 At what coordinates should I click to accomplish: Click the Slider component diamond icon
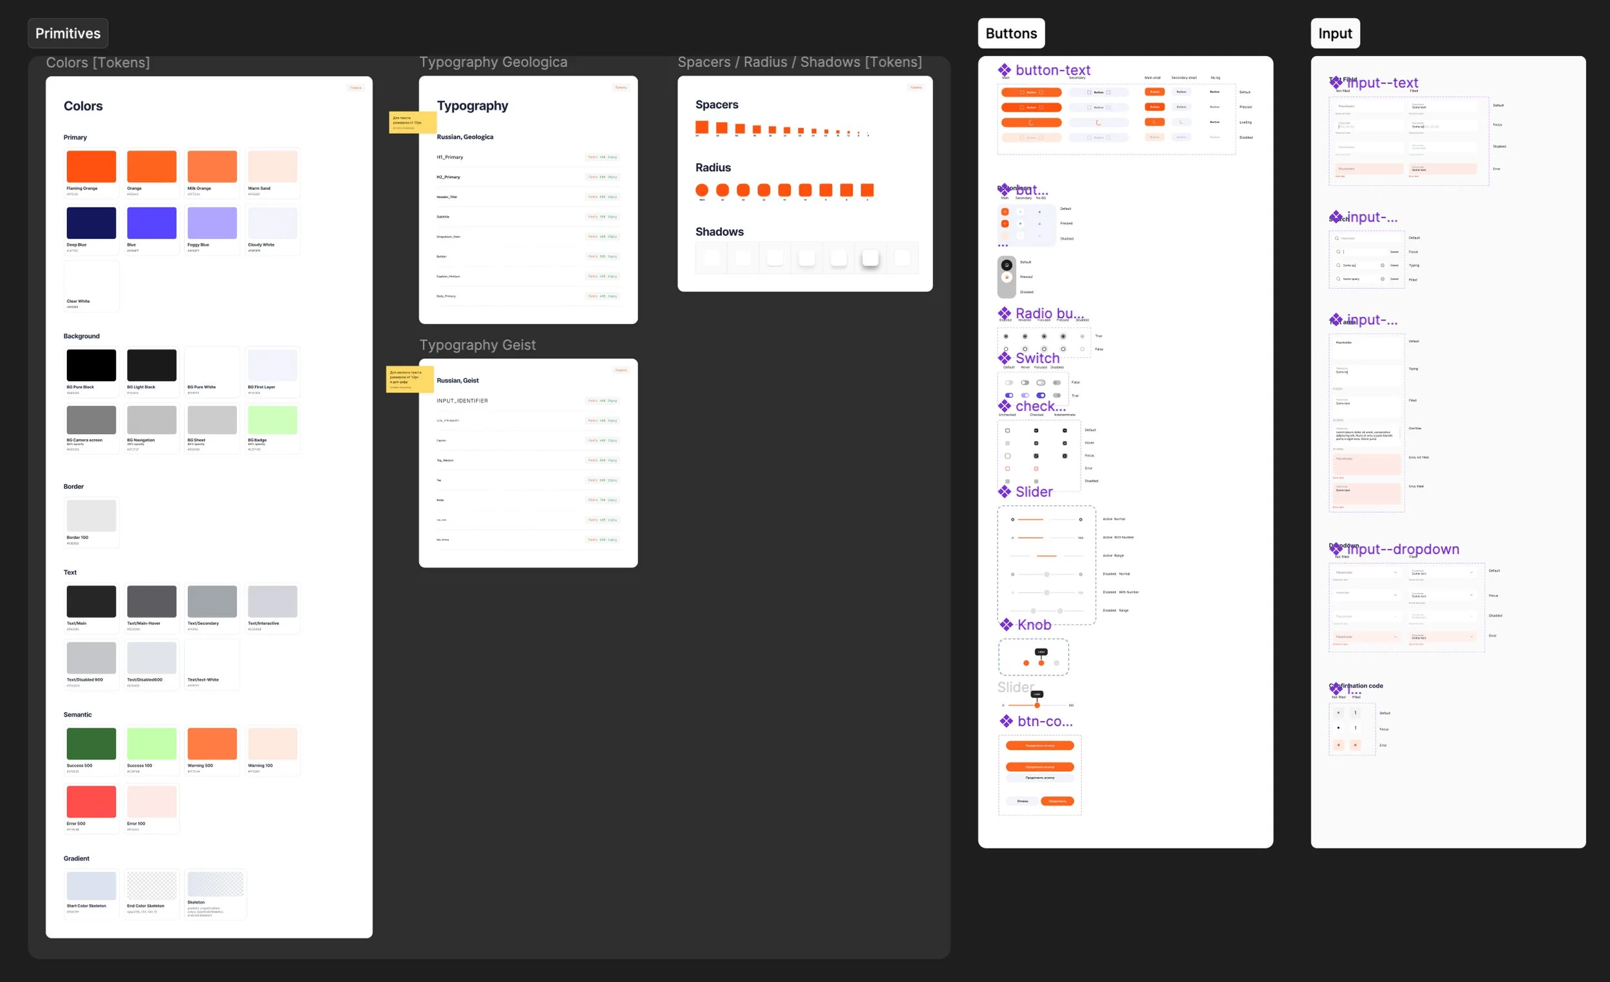(x=1004, y=491)
